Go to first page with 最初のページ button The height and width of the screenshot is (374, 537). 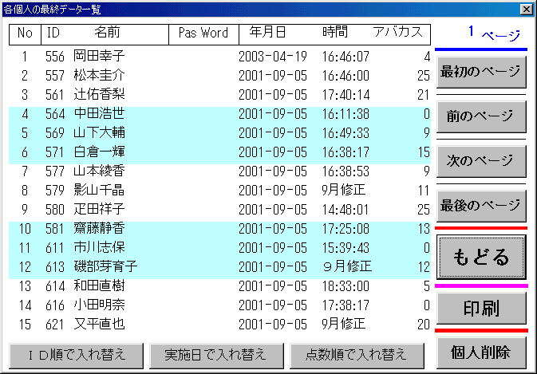[481, 73]
